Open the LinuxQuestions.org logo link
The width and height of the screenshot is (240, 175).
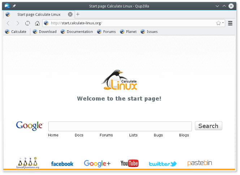28,163
